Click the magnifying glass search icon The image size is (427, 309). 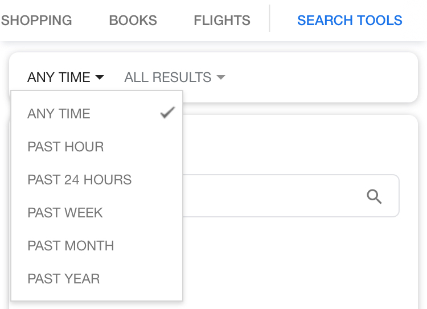[374, 197]
